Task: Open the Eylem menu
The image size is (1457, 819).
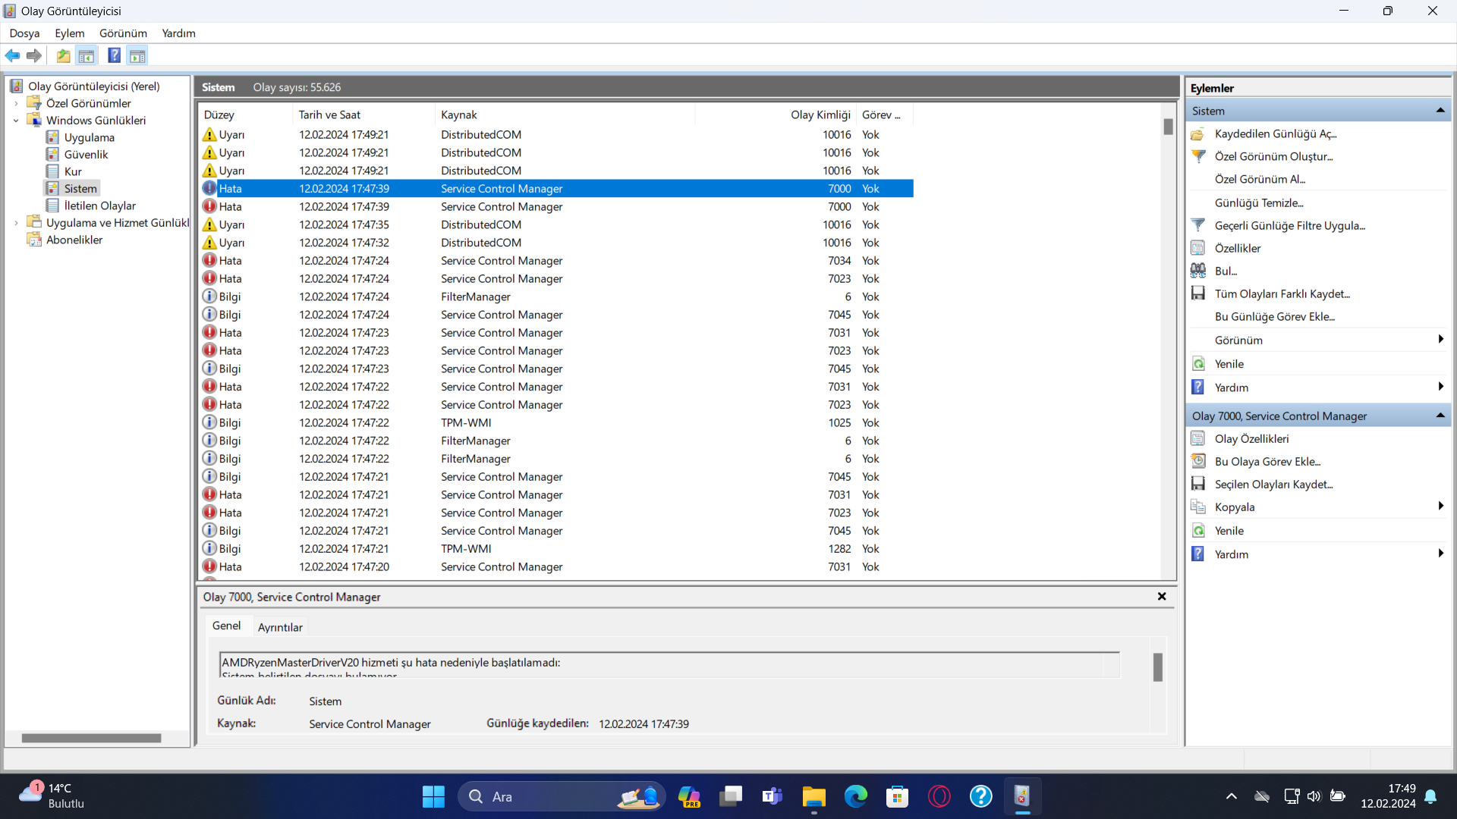Action: tap(69, 33)
